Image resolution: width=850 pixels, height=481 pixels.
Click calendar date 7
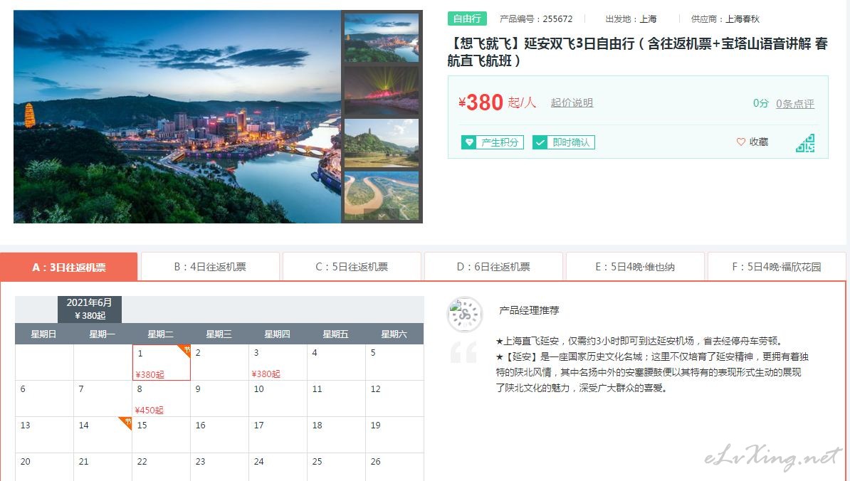coord(103,398)
